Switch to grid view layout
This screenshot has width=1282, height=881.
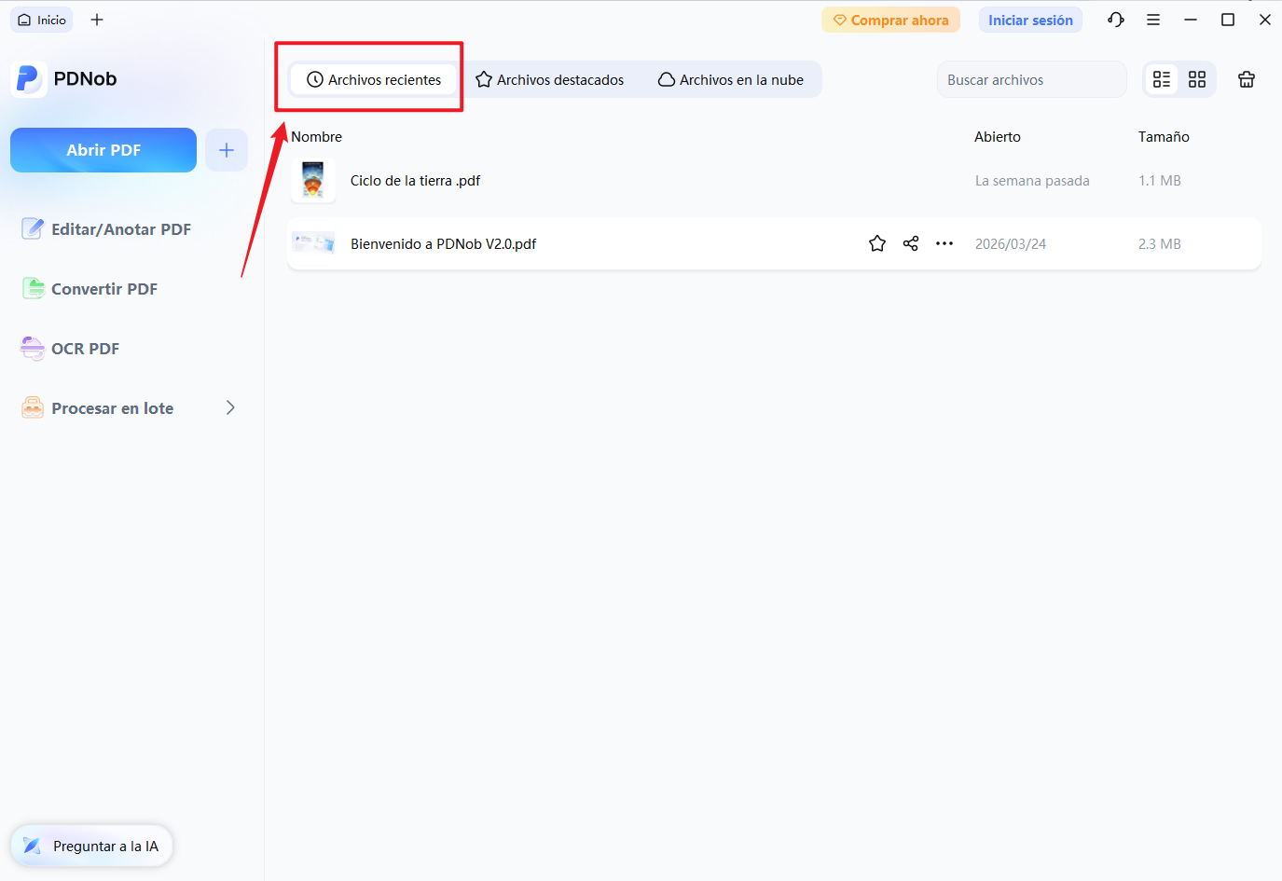(x=1197, y=79)
